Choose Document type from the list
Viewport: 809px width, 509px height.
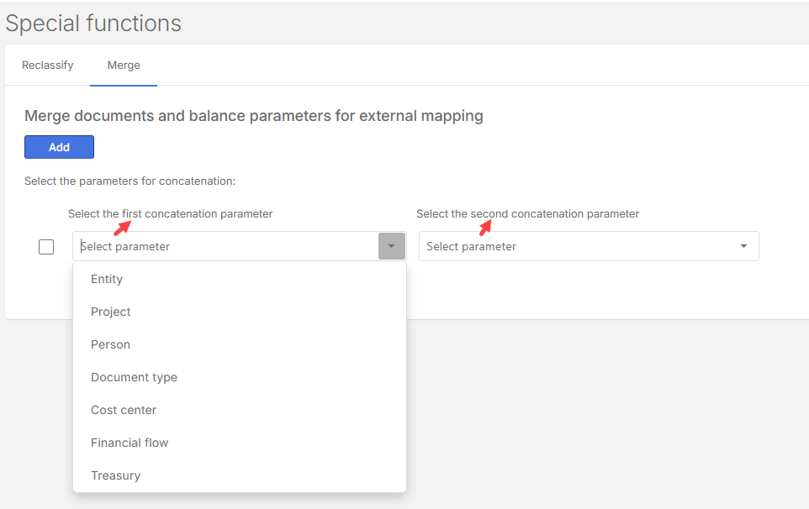[134, 377]
